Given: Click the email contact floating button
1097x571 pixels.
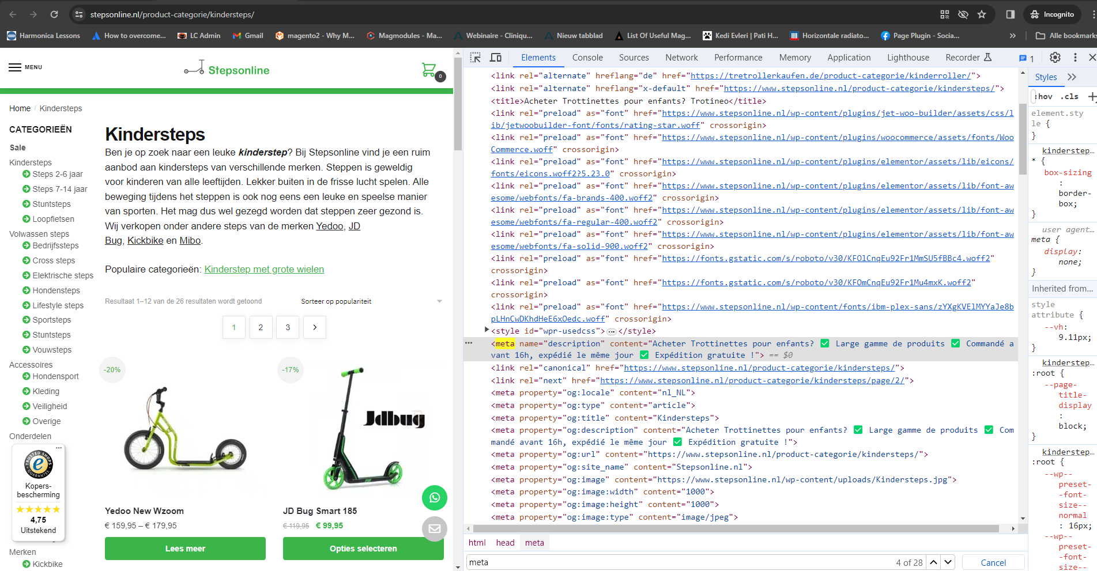Looking at the screenshot, I should pos(435,528).
